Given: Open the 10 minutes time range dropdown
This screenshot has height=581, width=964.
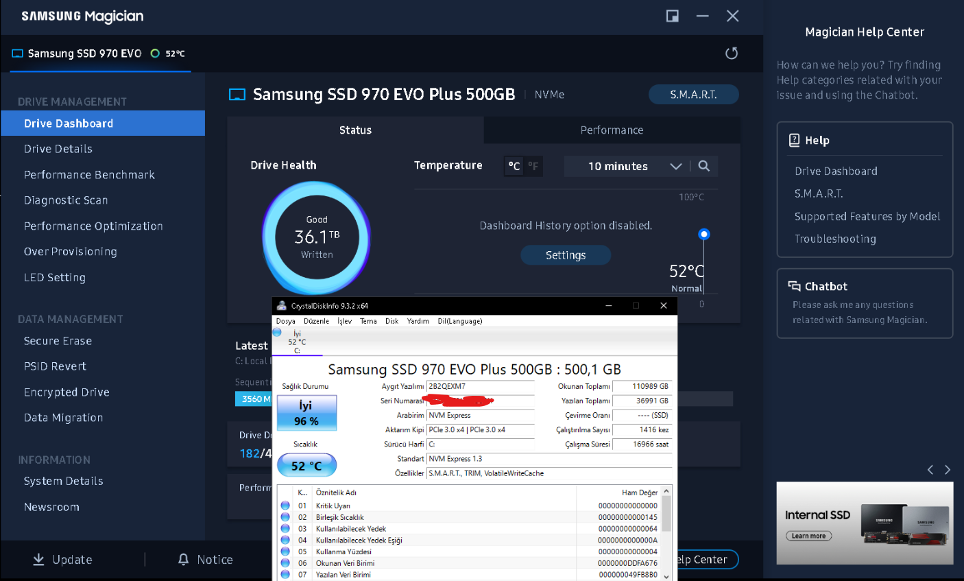Looking at the screenshot, I should [x=627, y=166].
